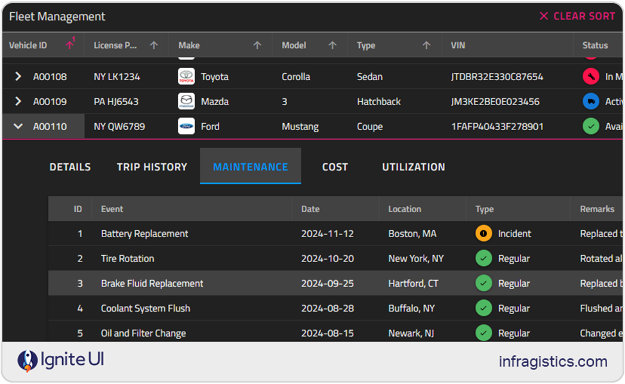Click the green Regular icon on Tire Rotation
This screenshot has width=625, height=384.
tap(484, 258)
